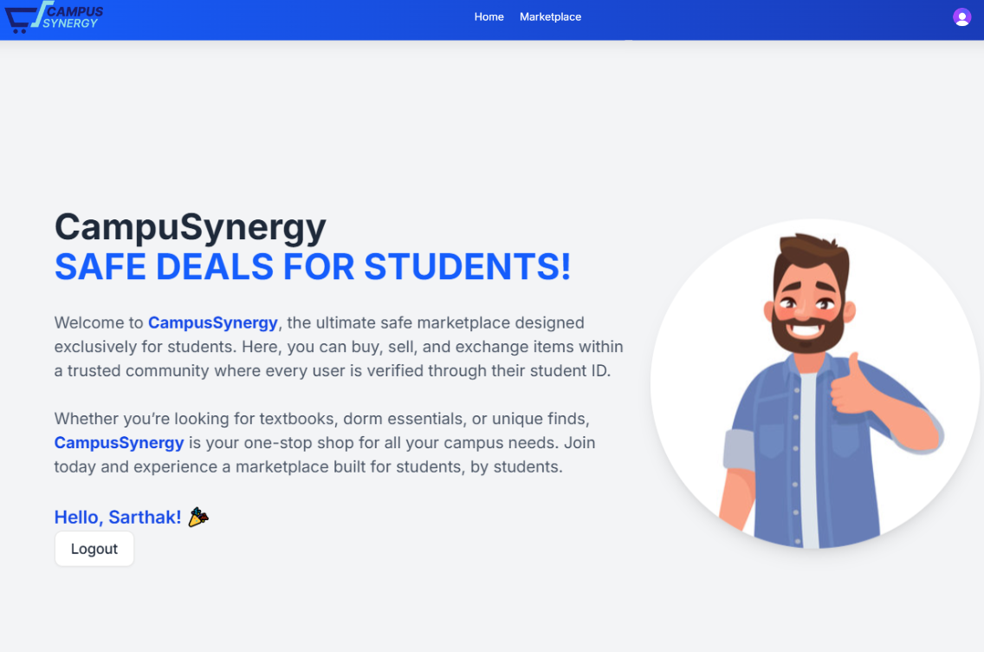Click the CAMPUS text in the logo
Image resolution: width=984 pixels, height=652 pixels.
[x=74, y=11]
